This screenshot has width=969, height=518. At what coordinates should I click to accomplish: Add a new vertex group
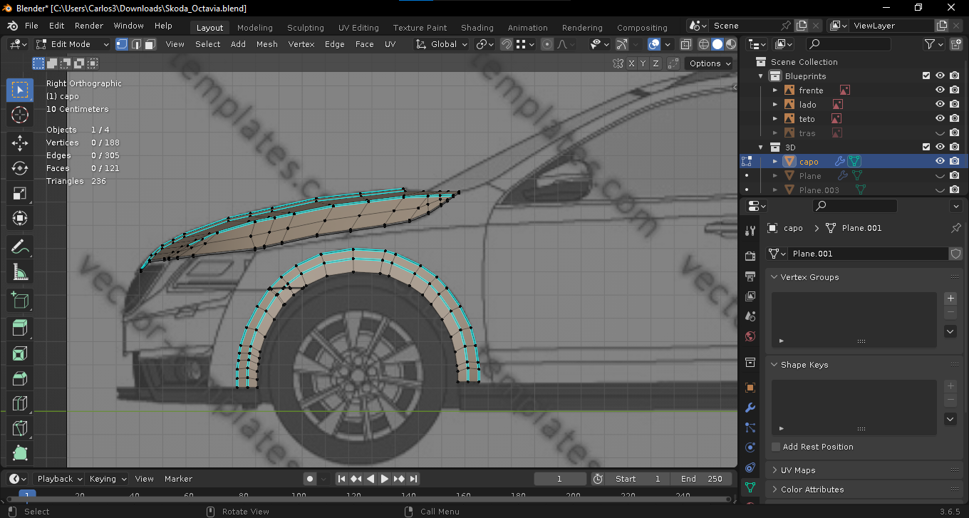pyautogui.click(x=950, y=298)
